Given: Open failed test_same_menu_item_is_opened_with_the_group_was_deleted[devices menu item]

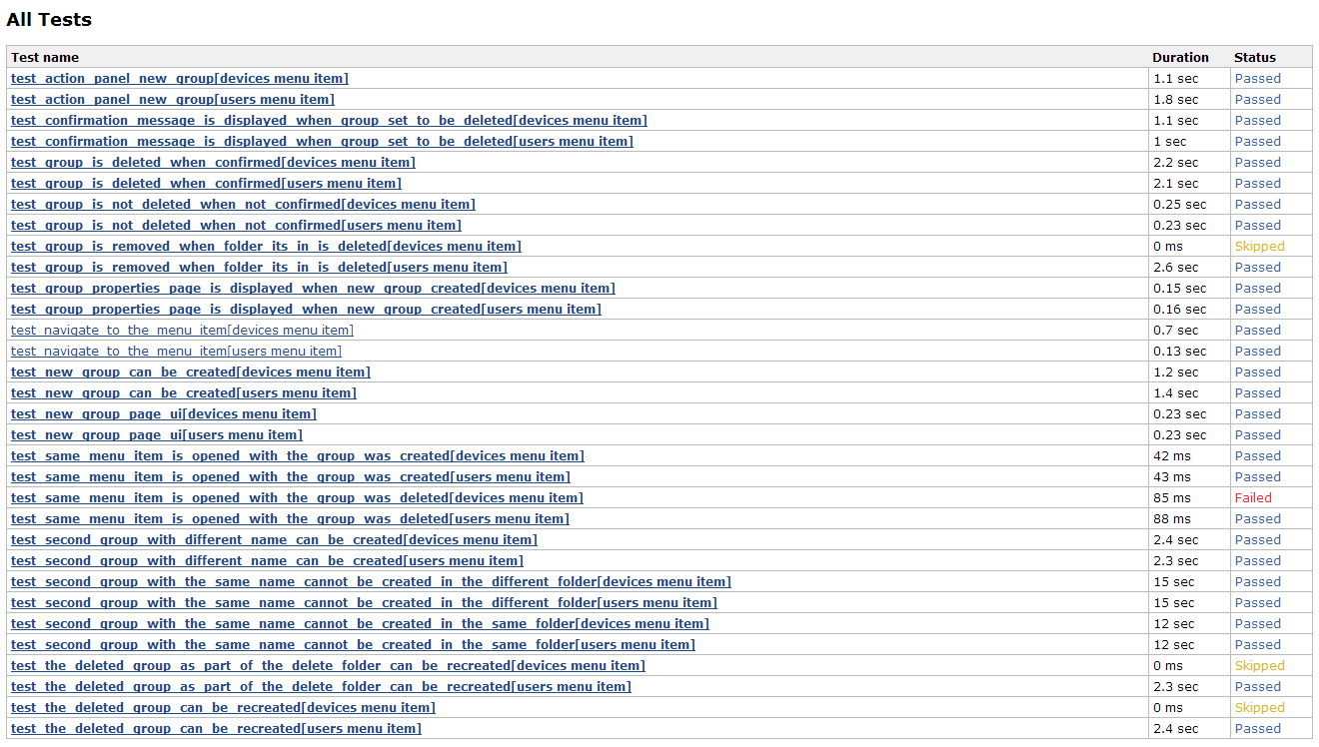Looking at the screenshot, I should point(297,498).
